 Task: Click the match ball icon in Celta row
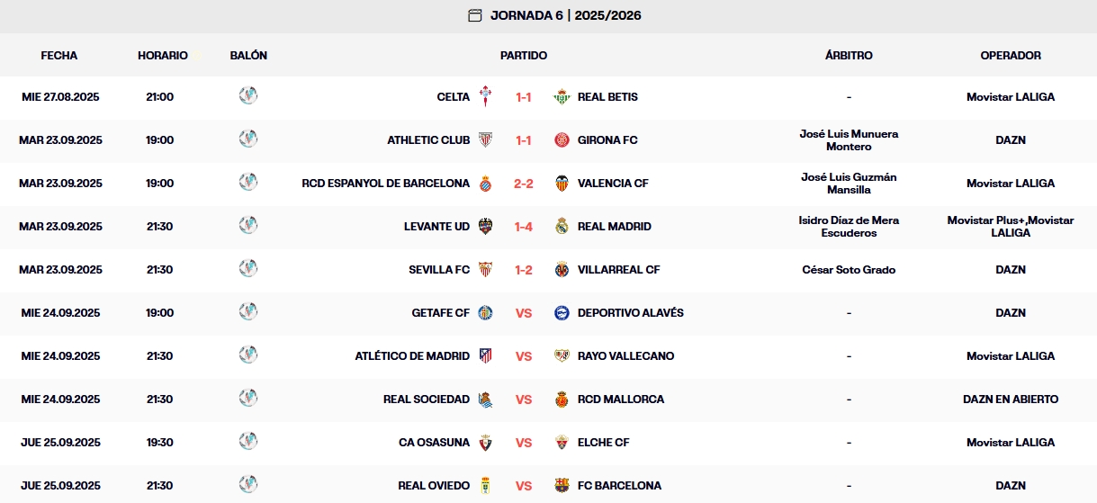click(248, 95)
